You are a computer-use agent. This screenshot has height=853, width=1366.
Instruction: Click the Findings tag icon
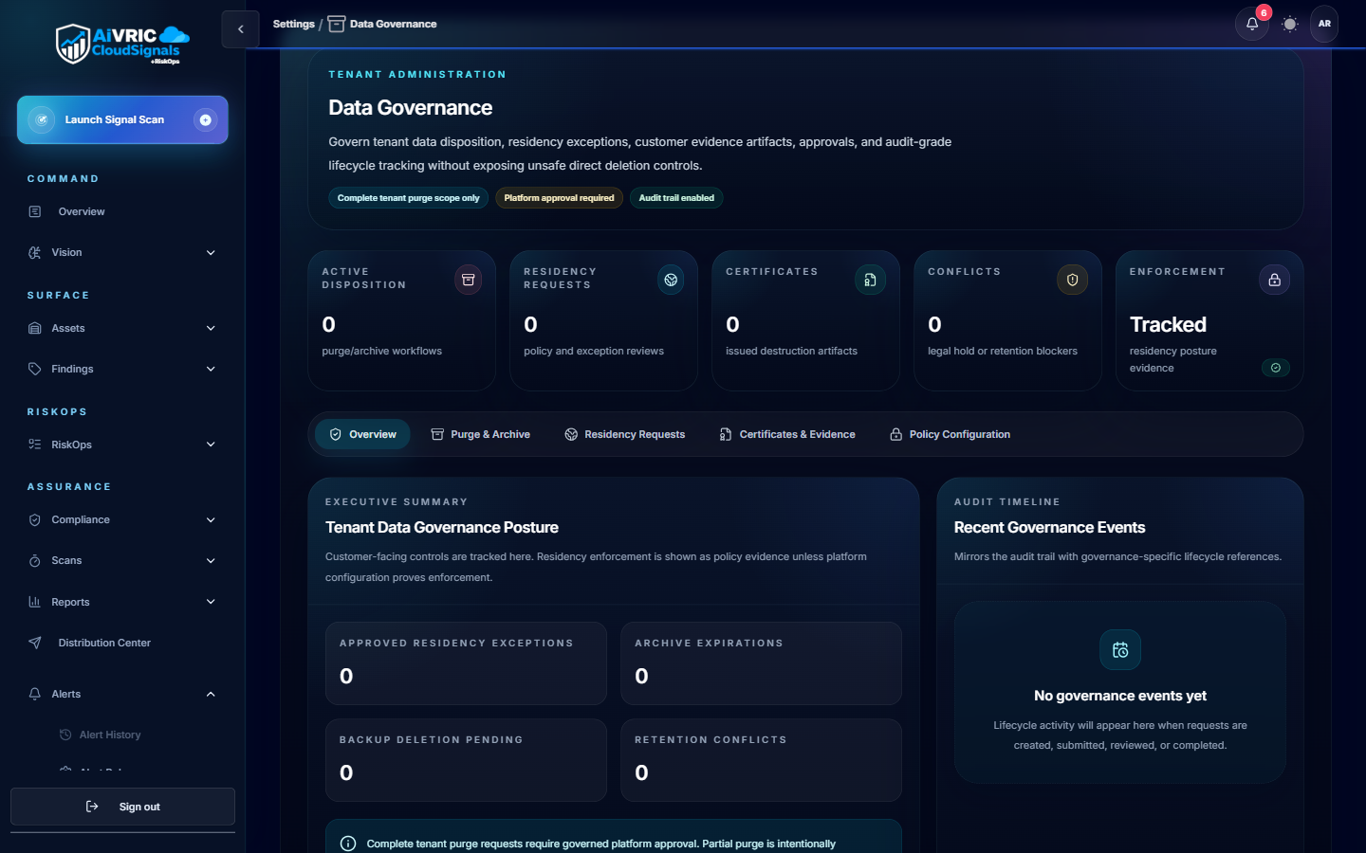(x=35, y=369)
